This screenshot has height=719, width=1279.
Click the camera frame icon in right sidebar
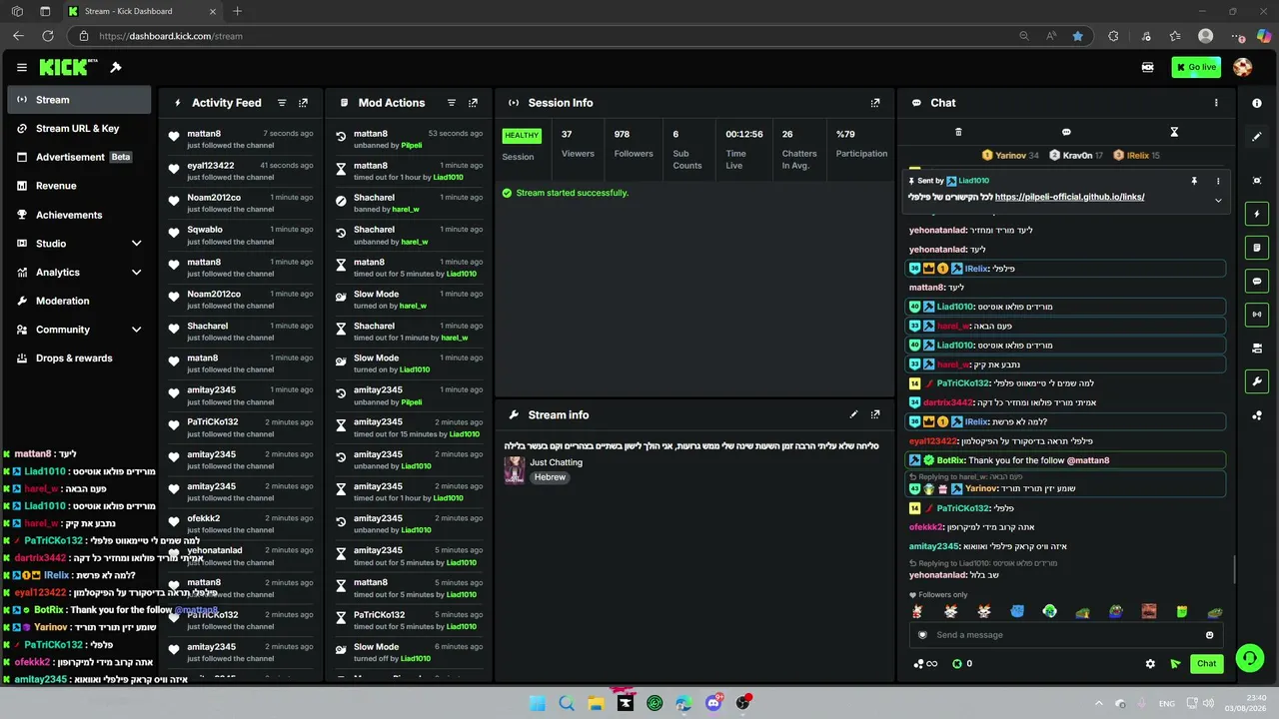(x=1257, y=181)
